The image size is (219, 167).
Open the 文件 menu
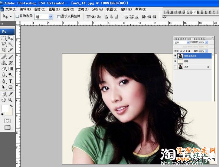11,9
